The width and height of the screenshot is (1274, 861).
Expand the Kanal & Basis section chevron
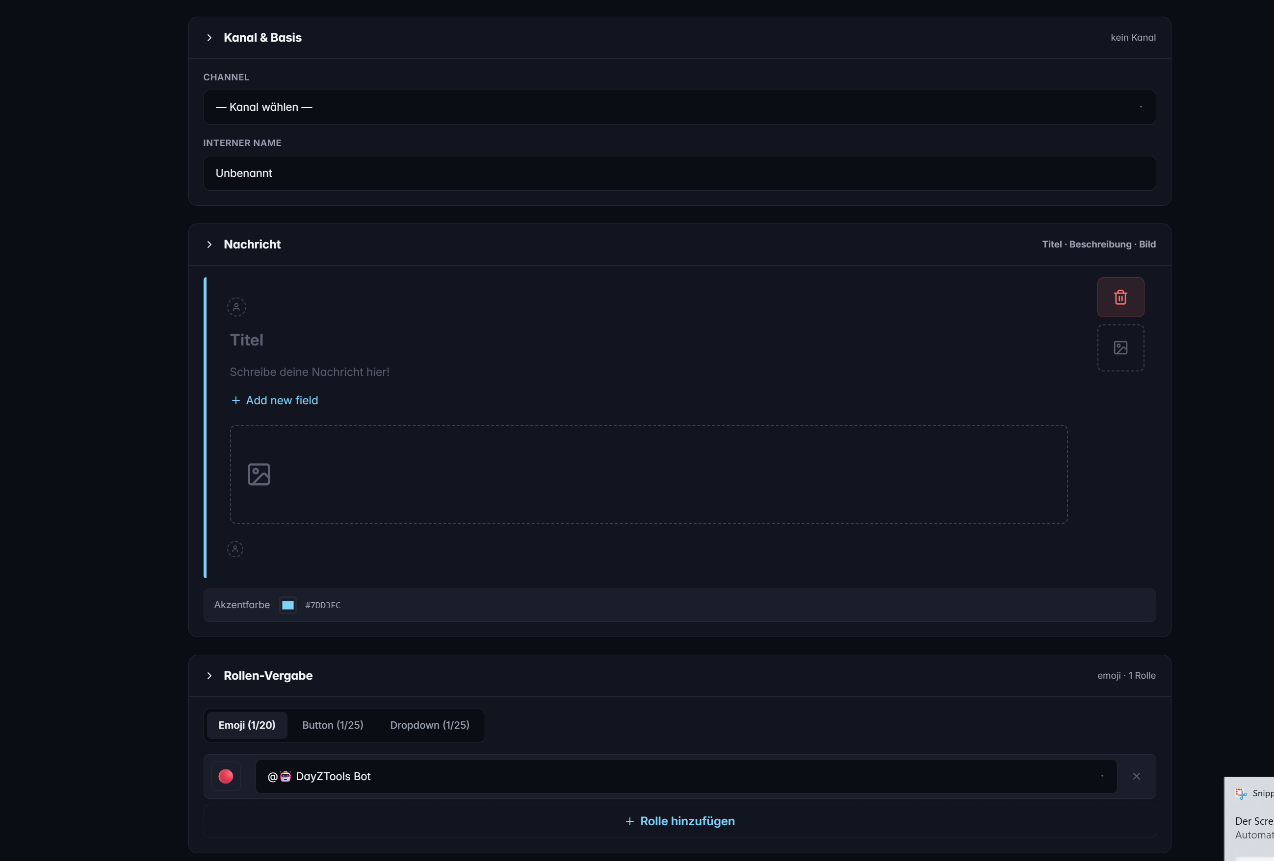pyautogui.click(x=209, y=37)
